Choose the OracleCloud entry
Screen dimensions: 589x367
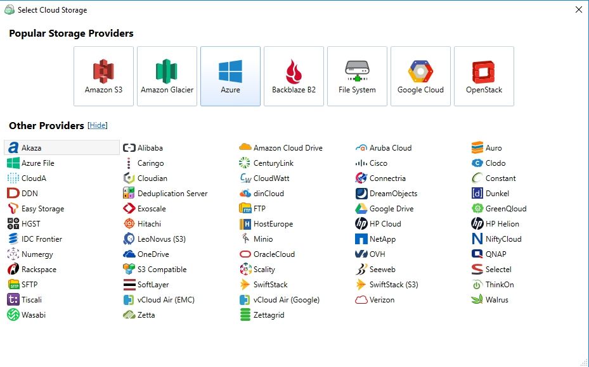pos(267,254)
